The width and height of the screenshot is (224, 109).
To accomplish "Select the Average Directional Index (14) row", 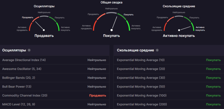I will tap(55, 60).
